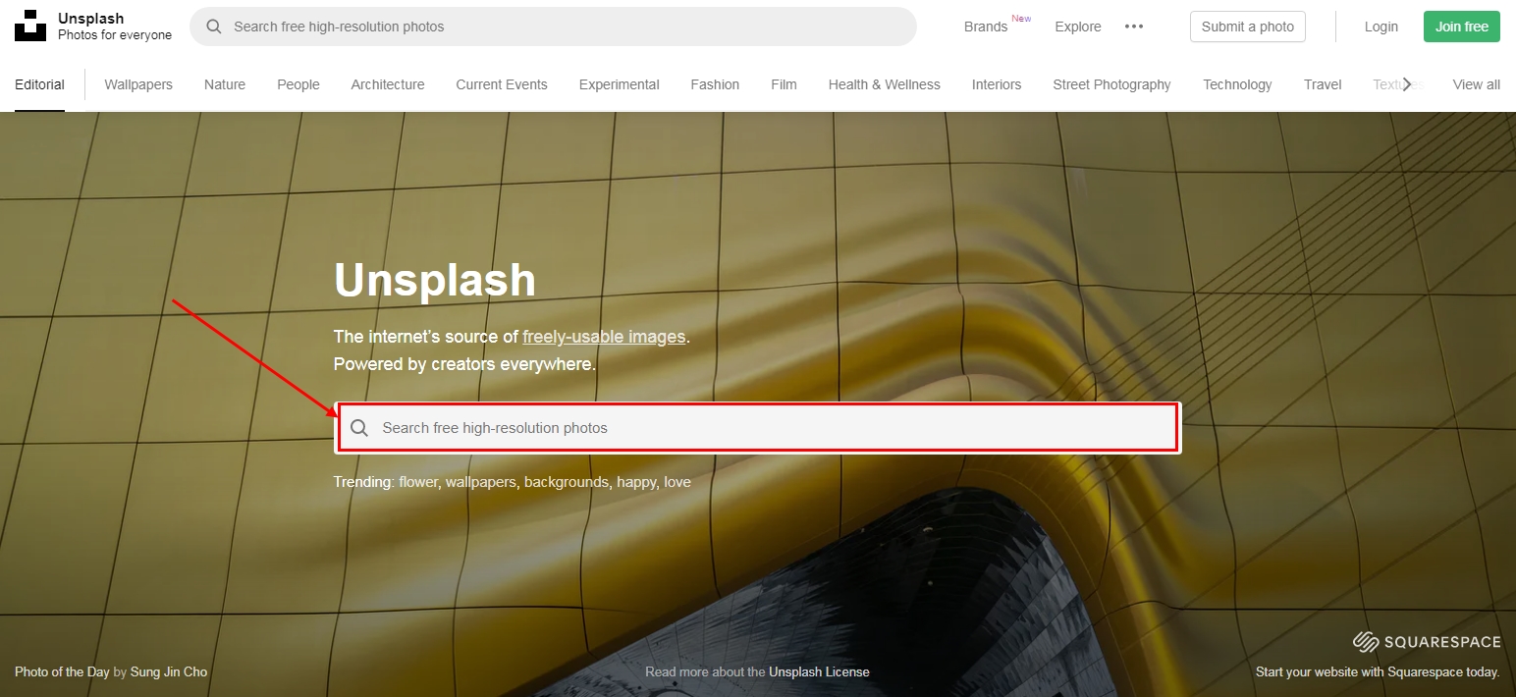Image resolution: width=1516 pixels, height=697 pixels.
Task: Open the Health & Wellness category
Action: [885, 84]
